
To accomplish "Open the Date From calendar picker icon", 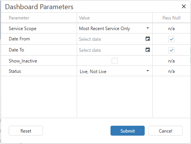I will coord(148,39).
